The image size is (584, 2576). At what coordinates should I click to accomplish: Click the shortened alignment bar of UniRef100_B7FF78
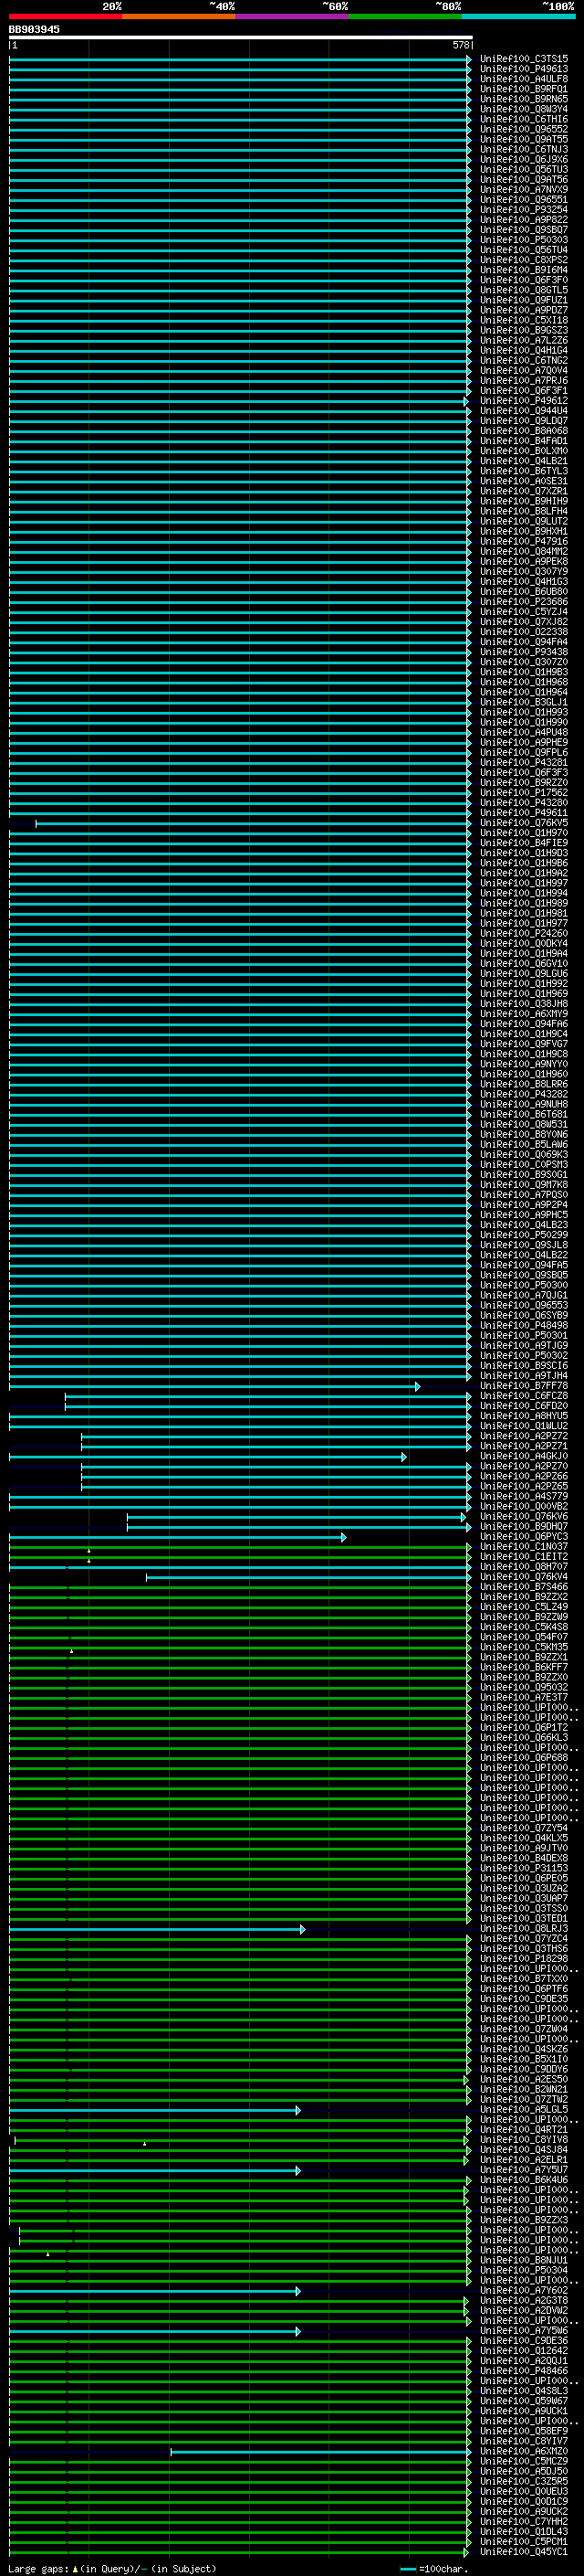click(214, 1387)
